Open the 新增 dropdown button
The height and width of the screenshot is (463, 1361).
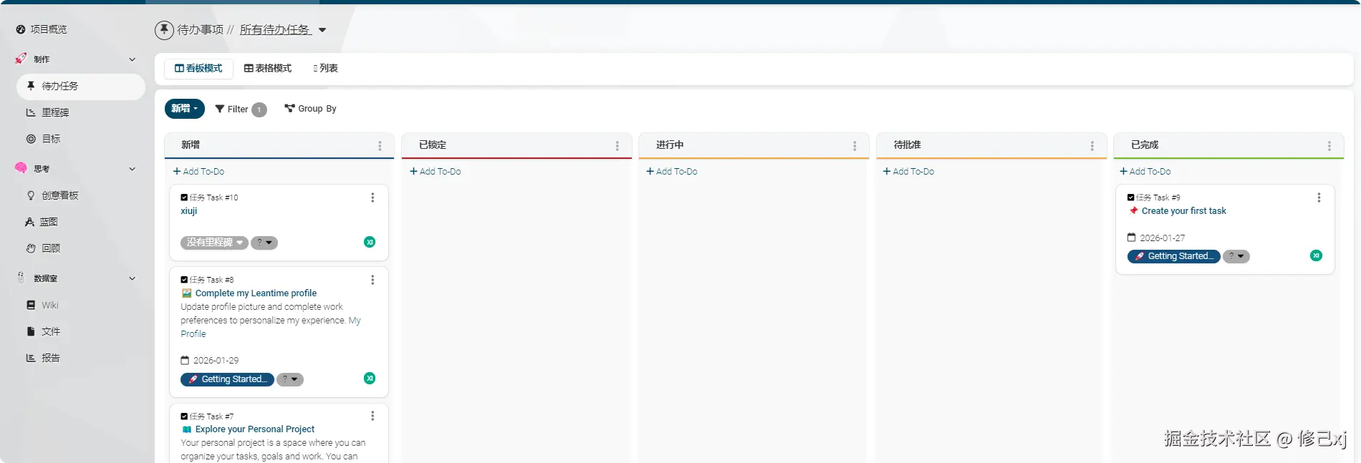coord(184,109)
